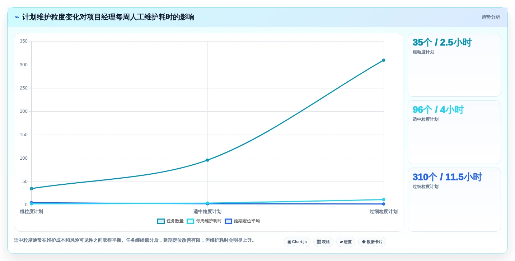Open the 35个 / 2.5小时 card
Viewport: 515px width, 261px height.
pyautogui.click(x=454, y=65)
